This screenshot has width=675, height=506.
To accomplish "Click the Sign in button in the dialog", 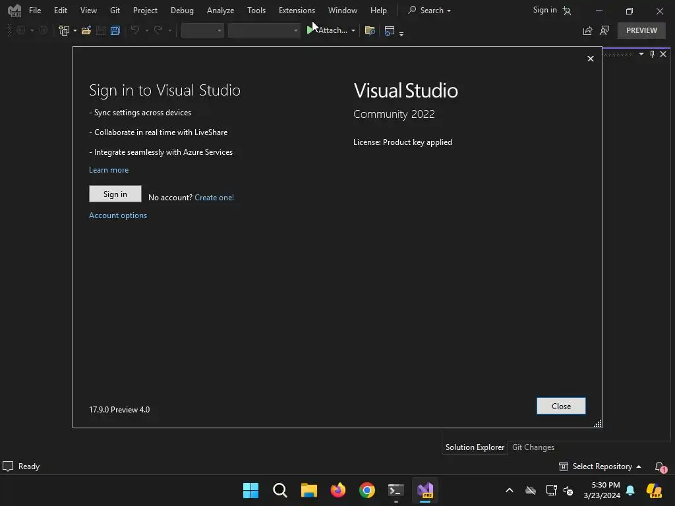I will click(115, 194).
